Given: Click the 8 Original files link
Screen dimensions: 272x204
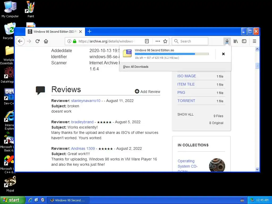Looking at the screenshot, I should (216, 123).
